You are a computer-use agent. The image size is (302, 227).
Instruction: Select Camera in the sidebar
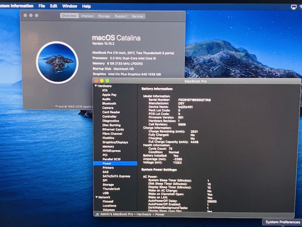108,108
